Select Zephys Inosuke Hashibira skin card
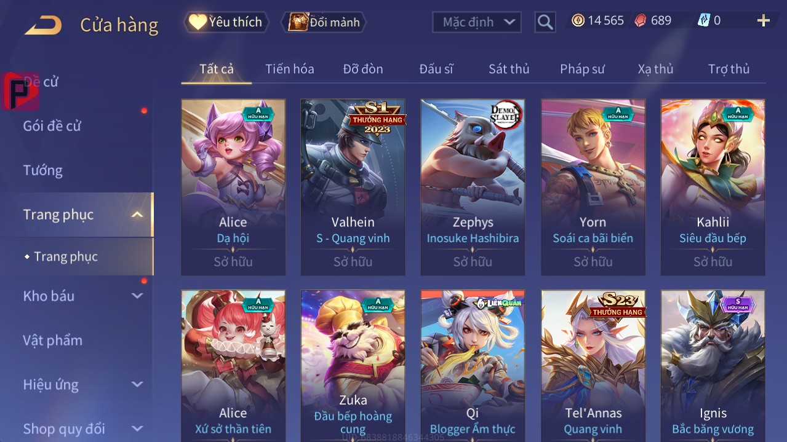Screen dimensions: 787x442 click(x=473, y=187)
